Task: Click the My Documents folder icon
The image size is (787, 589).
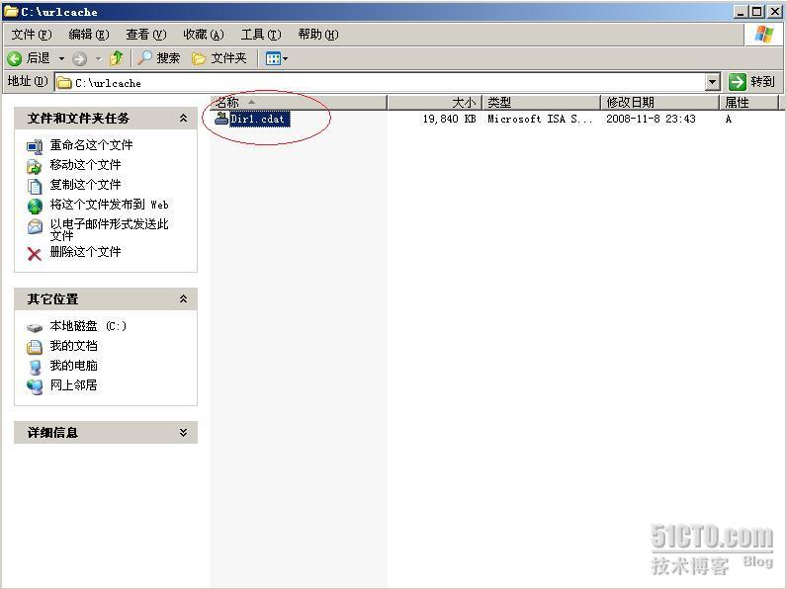Action: coord(35,347)
